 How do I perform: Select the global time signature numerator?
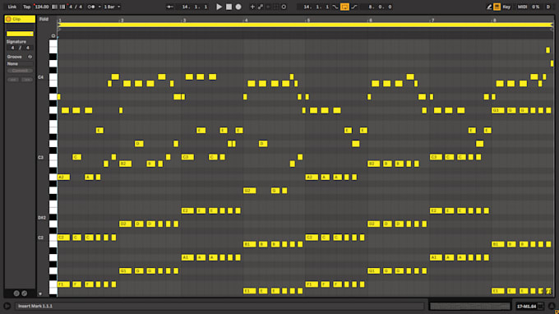[72, 7]
